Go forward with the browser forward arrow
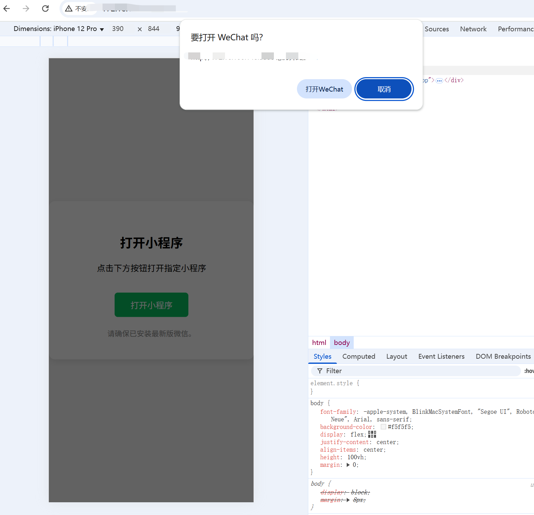The image size is (534, 515). [26, 8]
